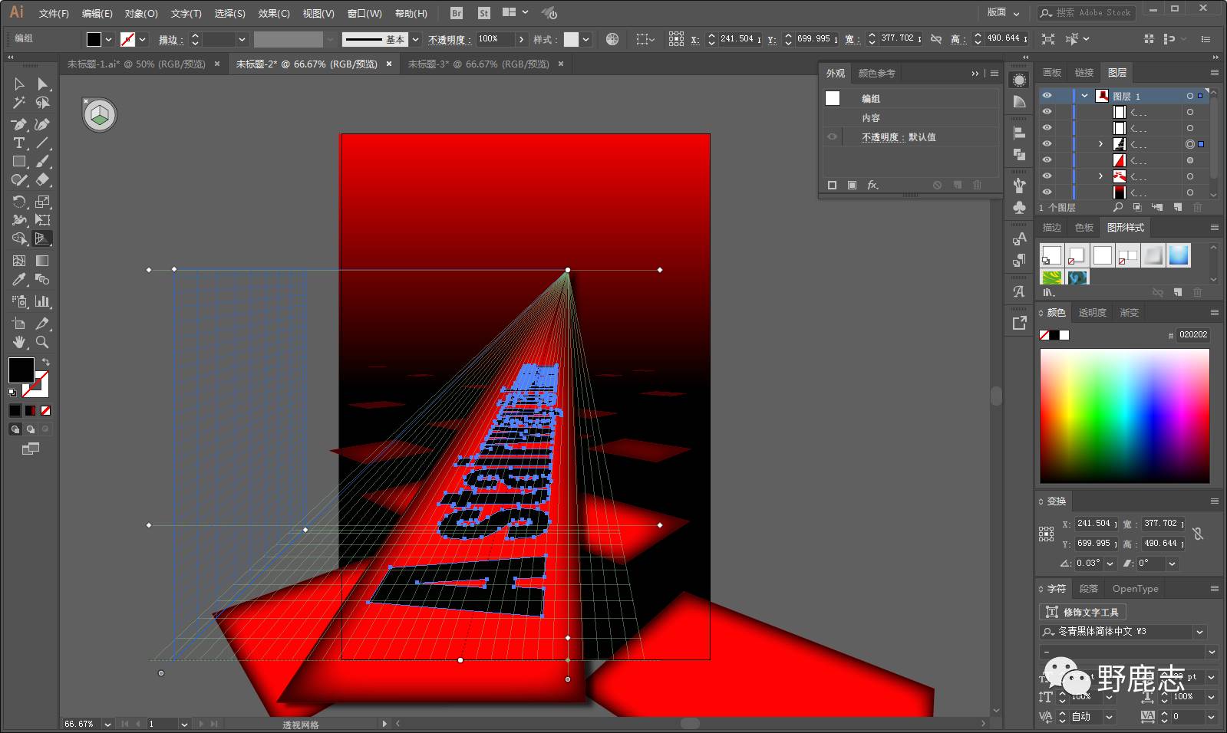Pick a color from the spectrum
The height and width of the screenshot is (733, 1227).
[1124, 416]
